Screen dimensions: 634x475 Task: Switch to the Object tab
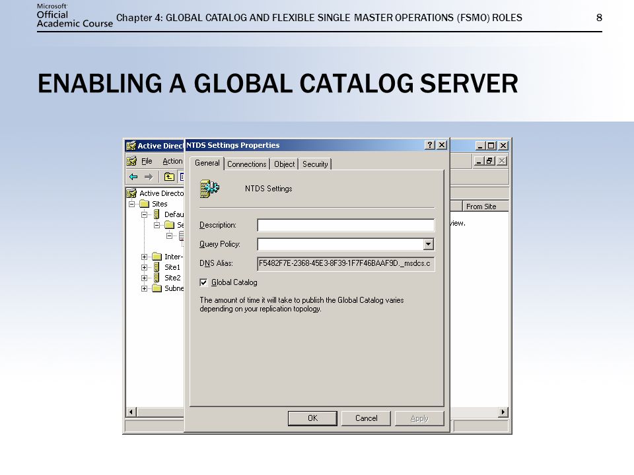[x=284, y=164]
